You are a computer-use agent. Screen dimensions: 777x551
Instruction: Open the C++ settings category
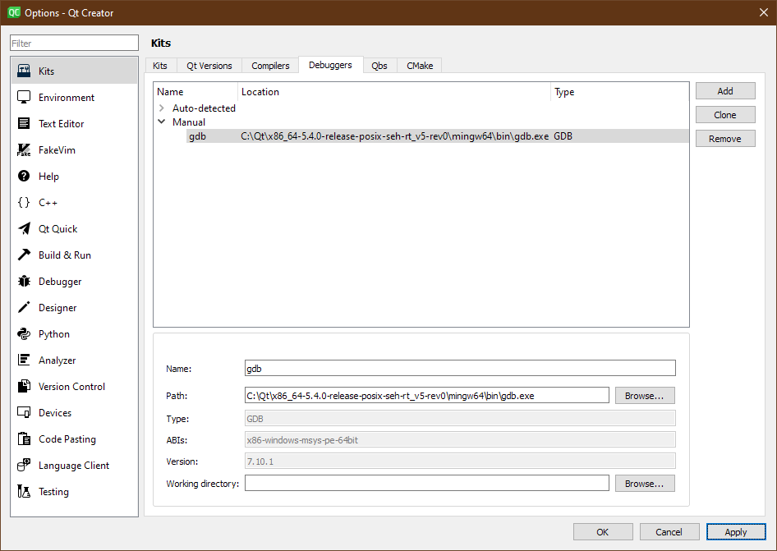tap(25, 202)
